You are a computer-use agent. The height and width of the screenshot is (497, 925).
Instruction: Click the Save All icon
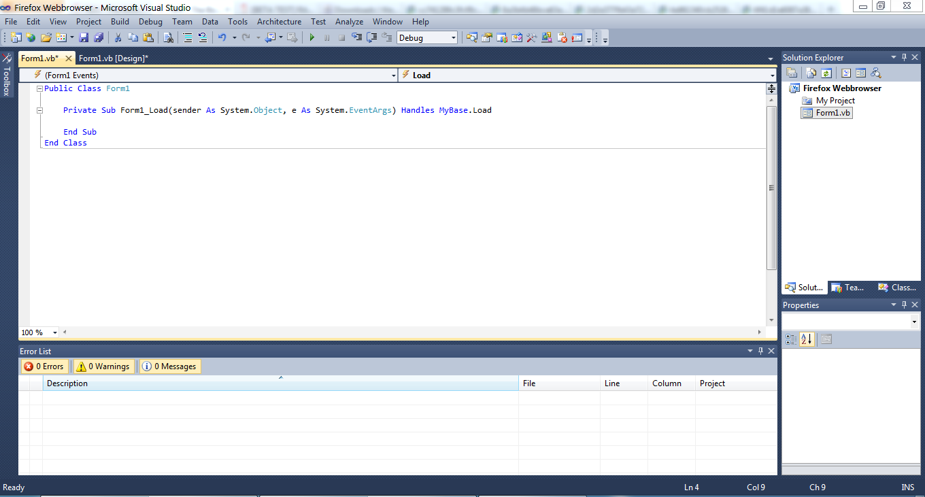[x=99, y=38]
